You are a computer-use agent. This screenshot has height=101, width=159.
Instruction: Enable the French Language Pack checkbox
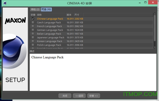[33, 26]
